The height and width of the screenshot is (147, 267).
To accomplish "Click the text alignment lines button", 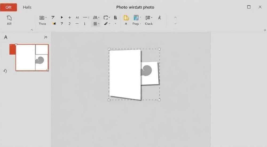I will coord(95,24).
